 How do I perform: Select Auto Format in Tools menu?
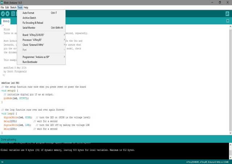[x=41, y=13]
